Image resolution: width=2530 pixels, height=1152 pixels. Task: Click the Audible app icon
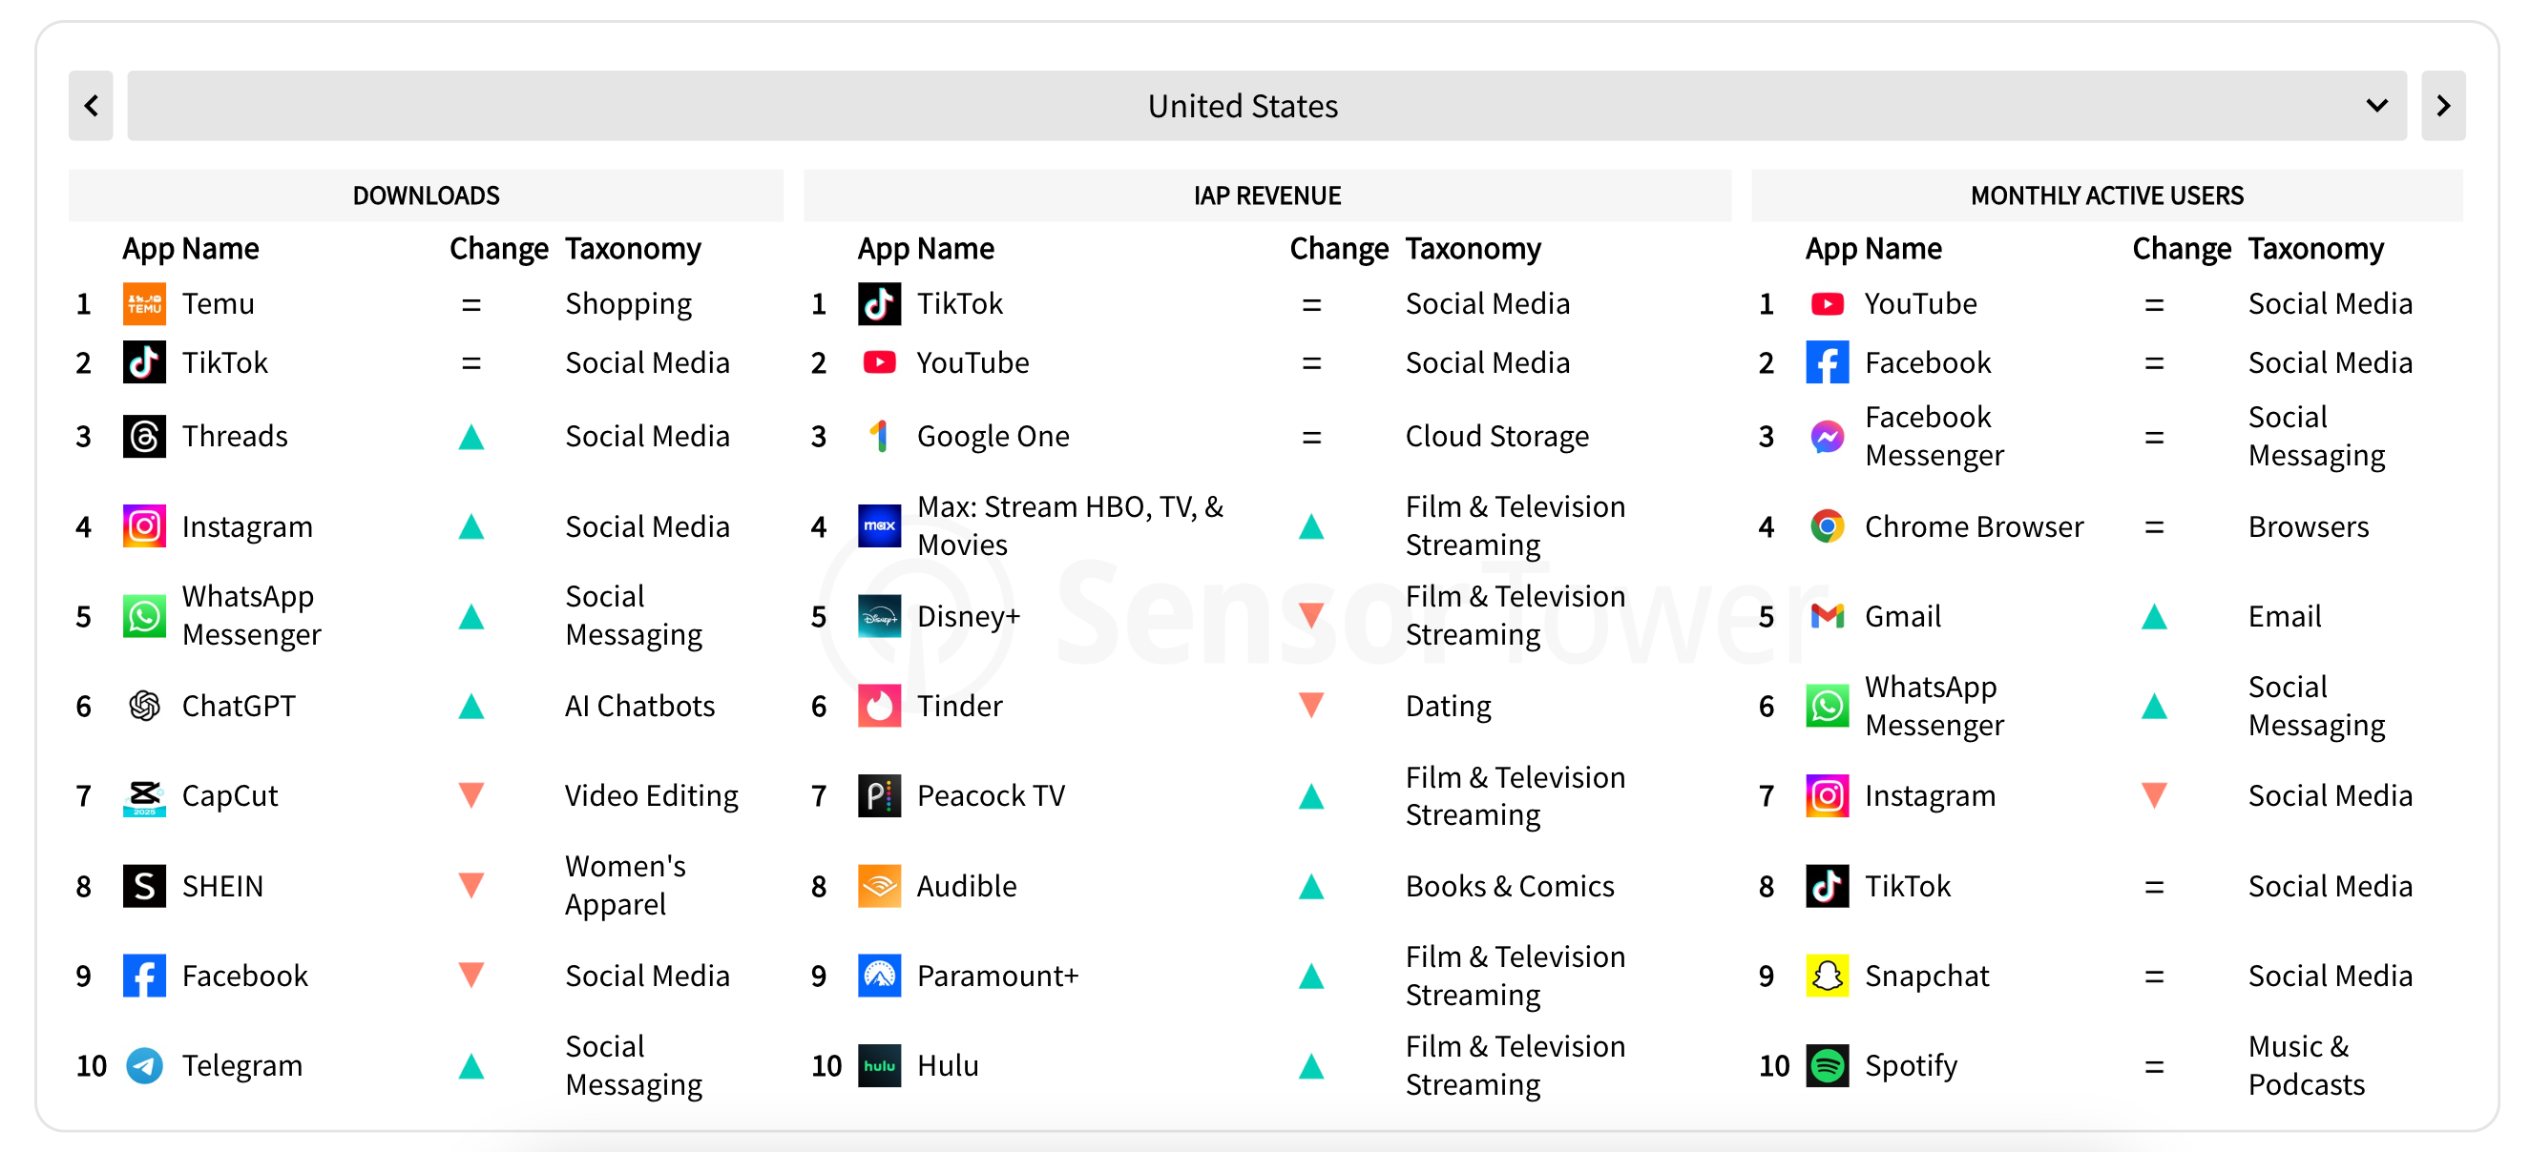click(x=879, y=886)
